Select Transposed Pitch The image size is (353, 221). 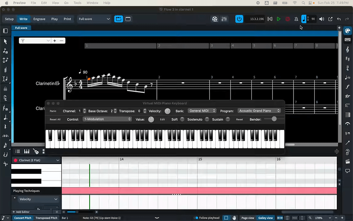tap(47, 218)
